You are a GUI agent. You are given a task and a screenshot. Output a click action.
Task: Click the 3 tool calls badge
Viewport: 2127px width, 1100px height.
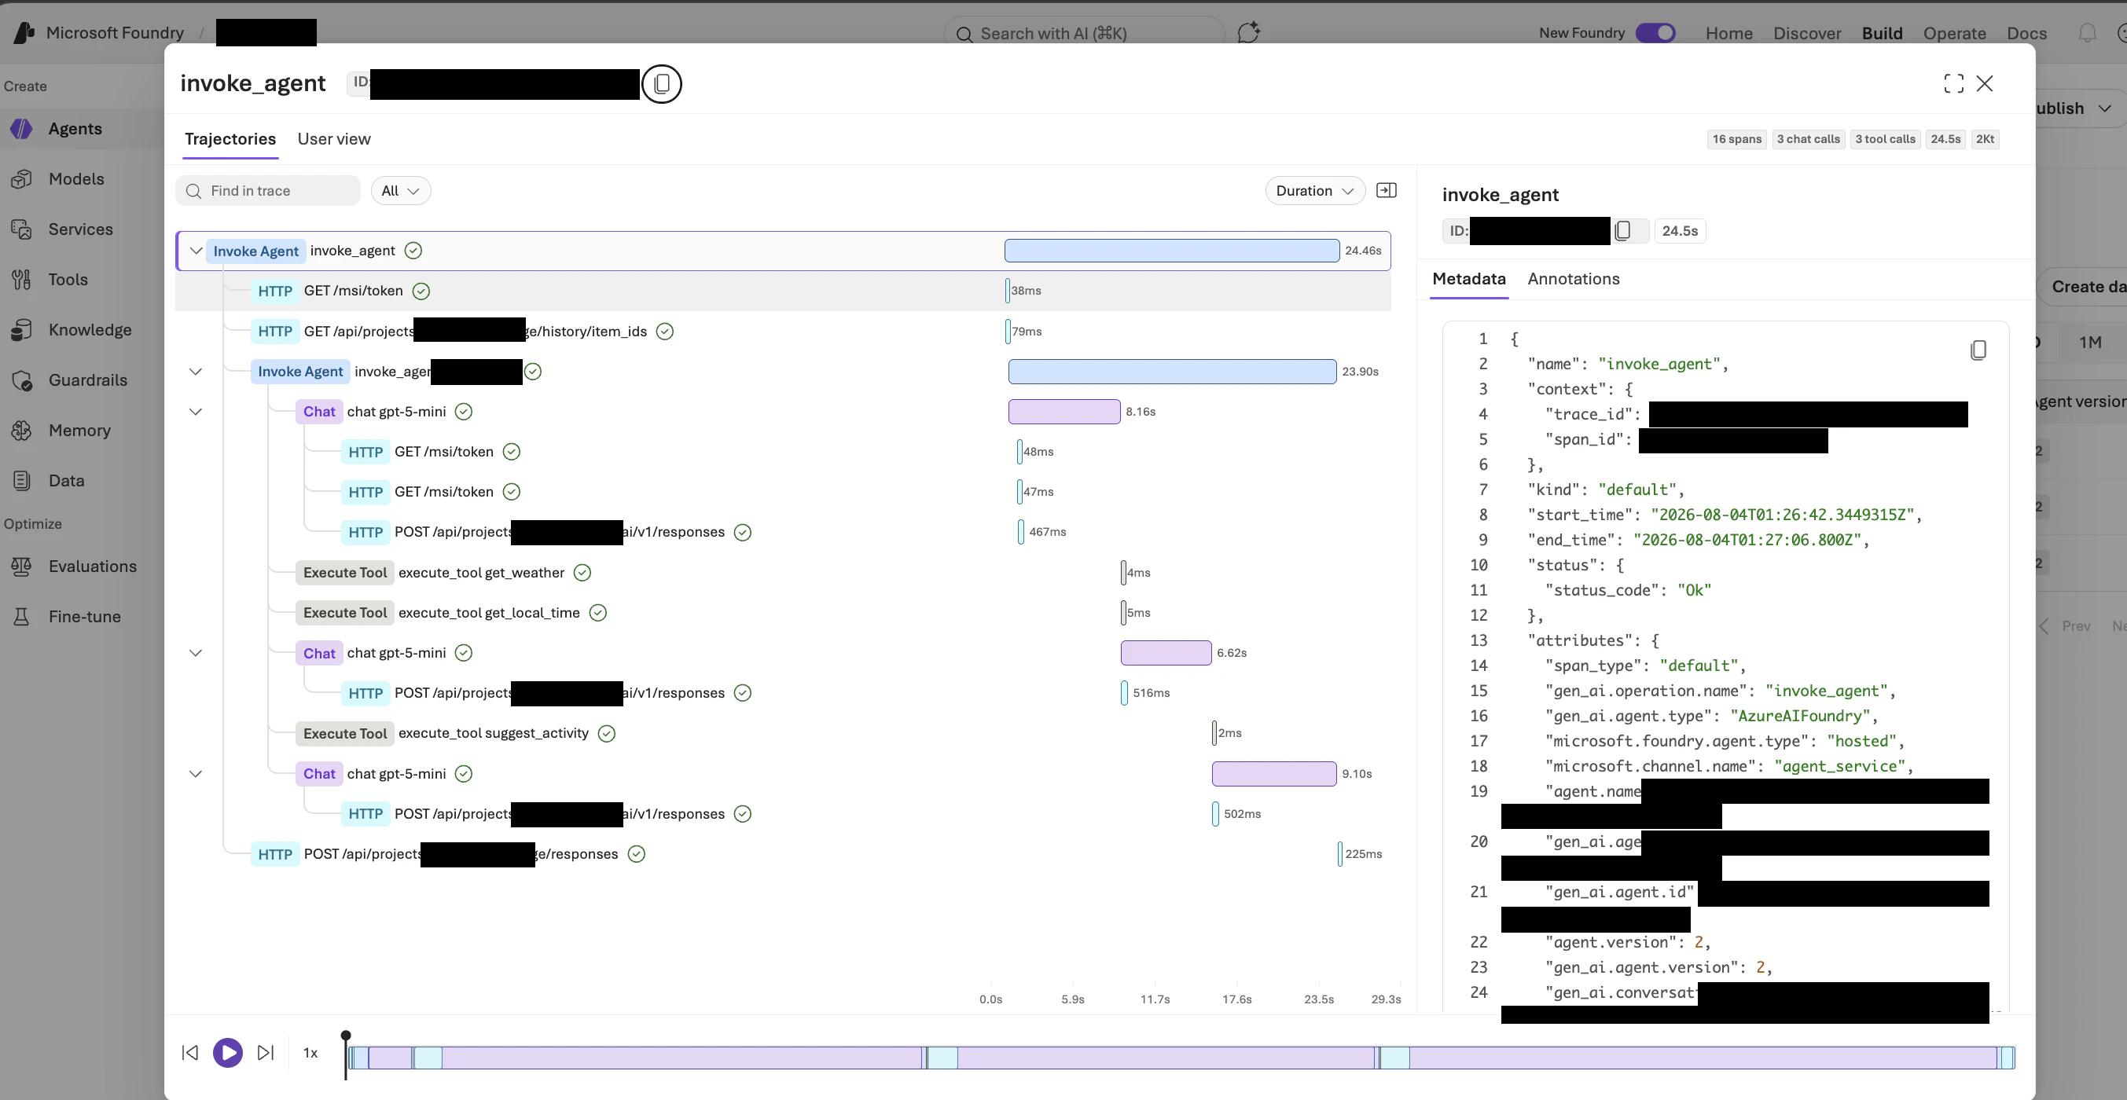coord(1885,139)
